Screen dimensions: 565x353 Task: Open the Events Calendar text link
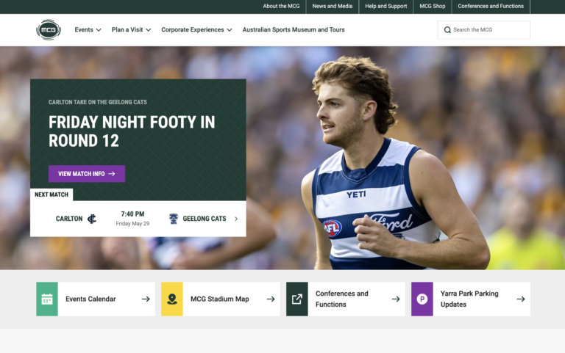point(90,299)
